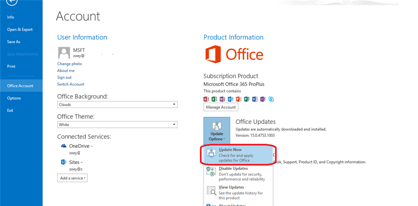
Task: Click the SharePoint Sites icon
Action: click(x=64, y=162)
